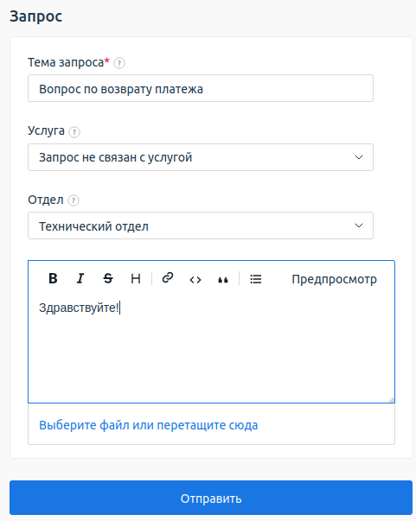Apply strikethrough formatting

click(x=108, y=278)
